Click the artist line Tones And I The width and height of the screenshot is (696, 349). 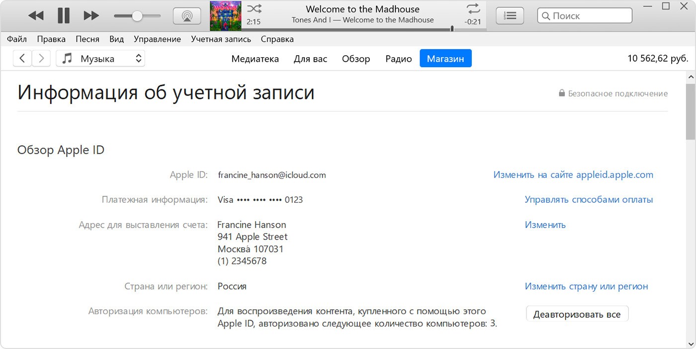tap(362, 20)
